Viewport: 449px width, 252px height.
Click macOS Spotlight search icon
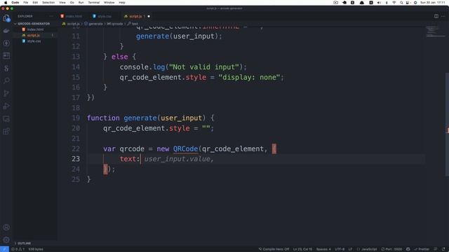point(401,3)
